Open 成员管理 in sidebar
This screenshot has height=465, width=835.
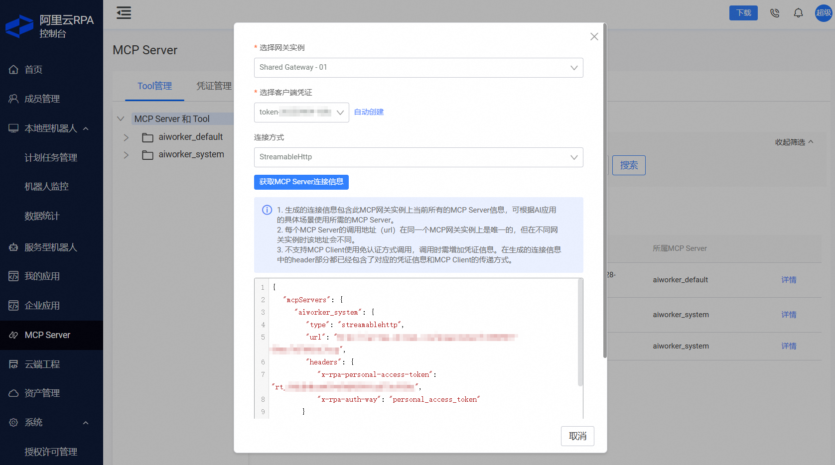[51, 99]
